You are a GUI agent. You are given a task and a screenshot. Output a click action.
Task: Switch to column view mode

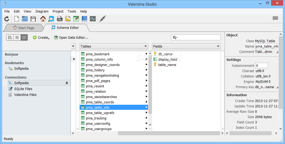click(24, 37)
